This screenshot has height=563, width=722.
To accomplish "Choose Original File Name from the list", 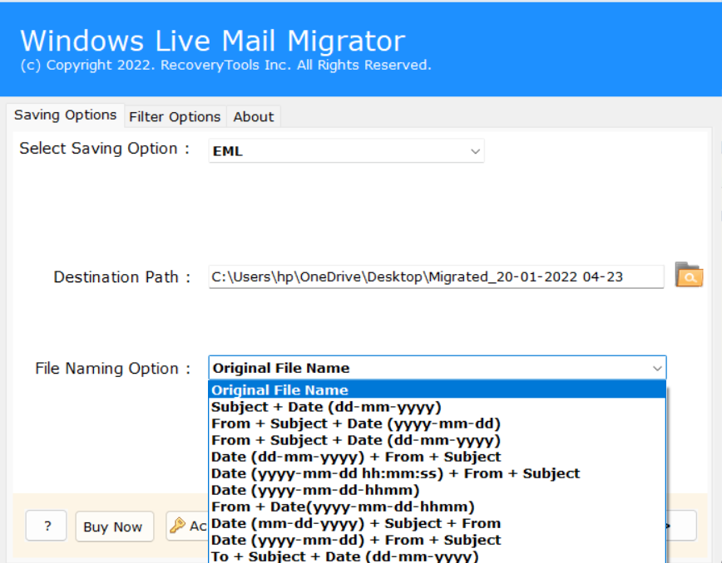I will pos(438,389).
